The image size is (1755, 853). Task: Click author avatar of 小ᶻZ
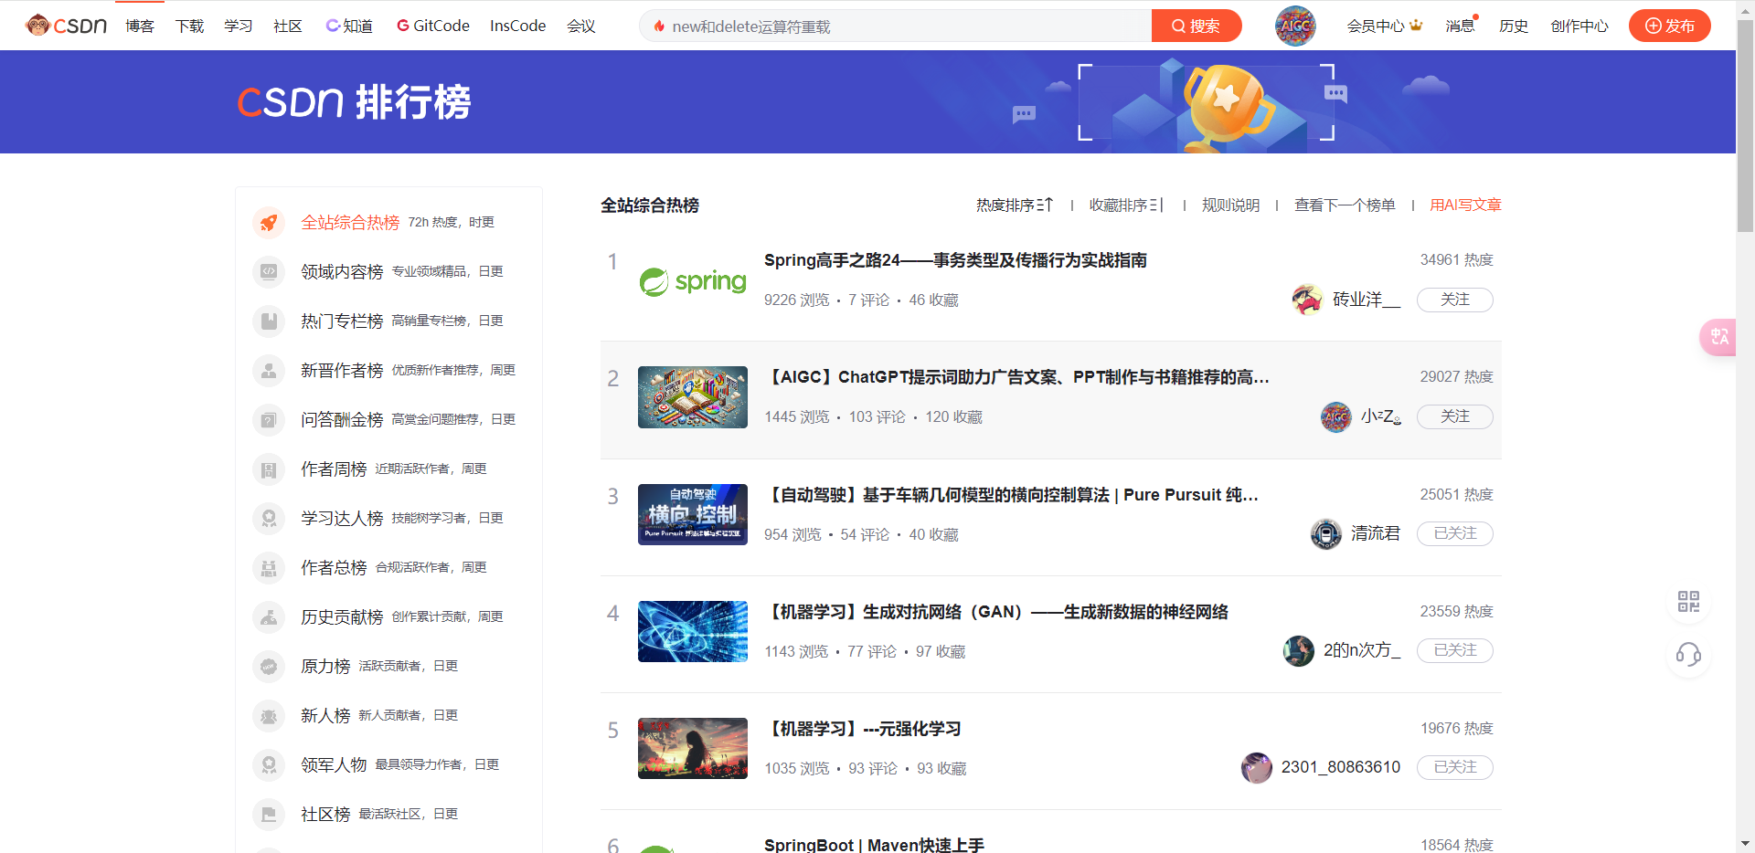click(1336, 416)
